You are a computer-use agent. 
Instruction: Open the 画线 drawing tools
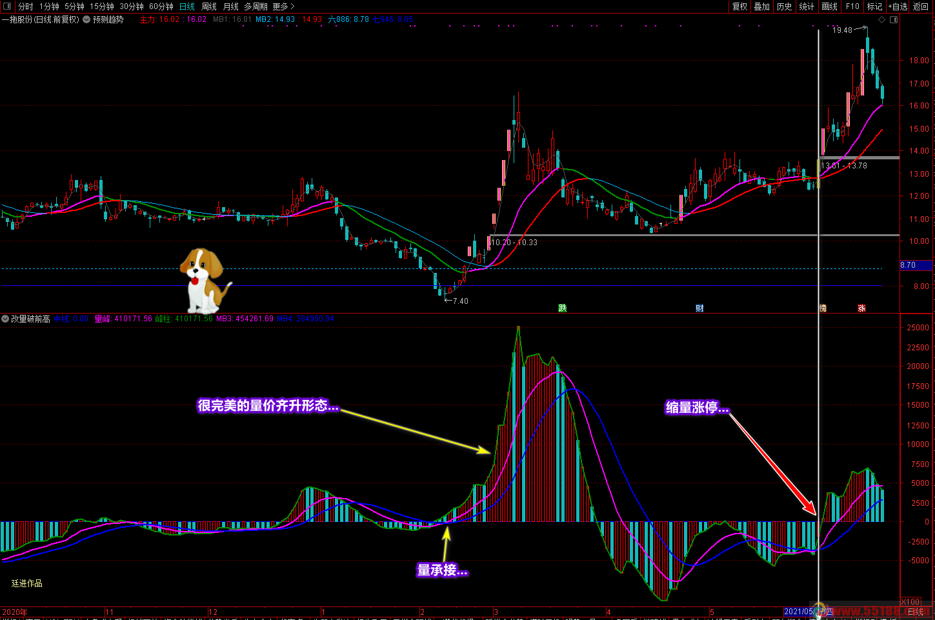pyautogui.click(x=829, y=6)
